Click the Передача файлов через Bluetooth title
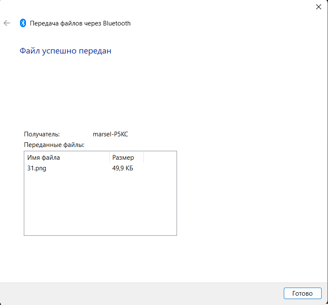The width and height of the screenshot is (328, 305). (x=80, y=23)
